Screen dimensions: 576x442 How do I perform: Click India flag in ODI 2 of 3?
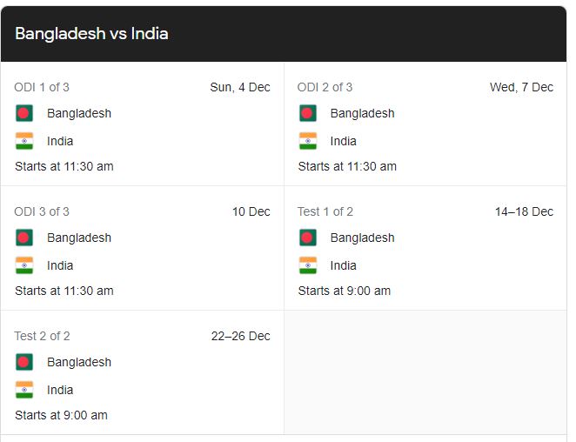[308, 141]
